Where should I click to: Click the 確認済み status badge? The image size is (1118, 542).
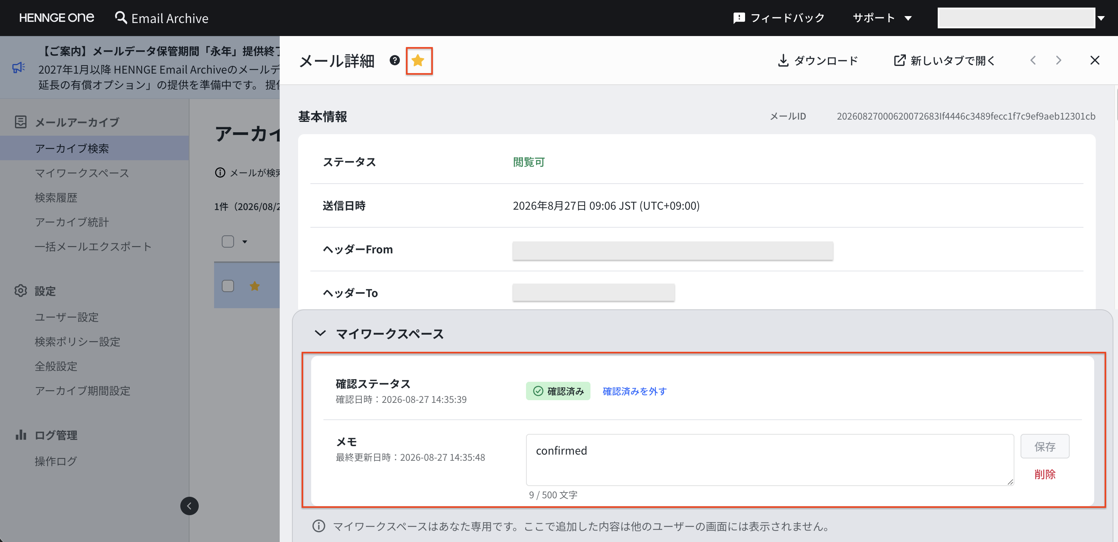pyautogui.click(x=558, y=391)
